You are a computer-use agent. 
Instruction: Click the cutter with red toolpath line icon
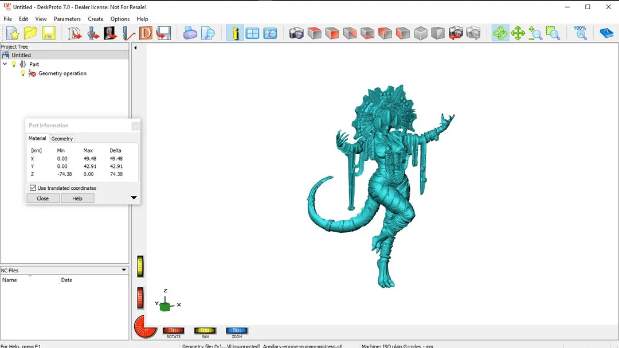(128, 33)
